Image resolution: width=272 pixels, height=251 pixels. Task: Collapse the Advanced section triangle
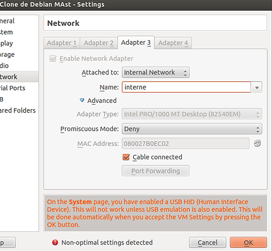(x=82, y=100)
